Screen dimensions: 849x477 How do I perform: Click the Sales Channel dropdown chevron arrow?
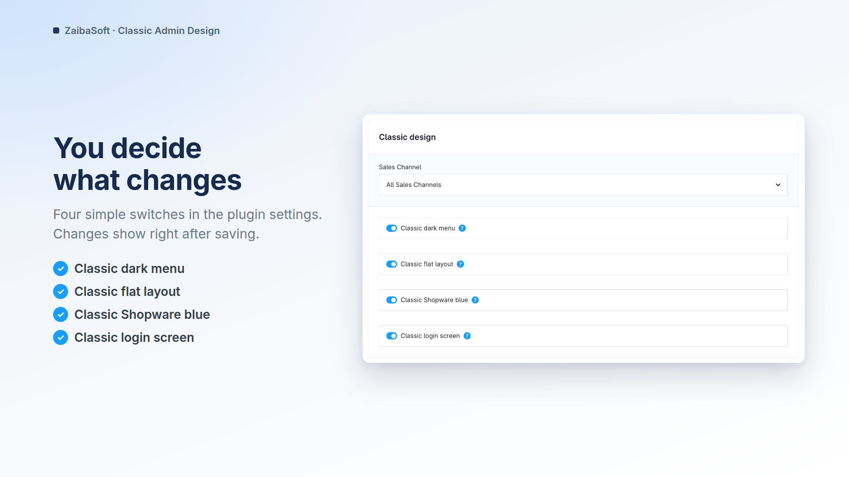click(x=778, y=185)
